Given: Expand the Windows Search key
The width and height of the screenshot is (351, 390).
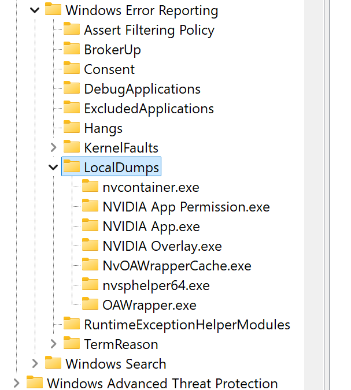Looking at the screenshot, I should (x=35, y=363).
